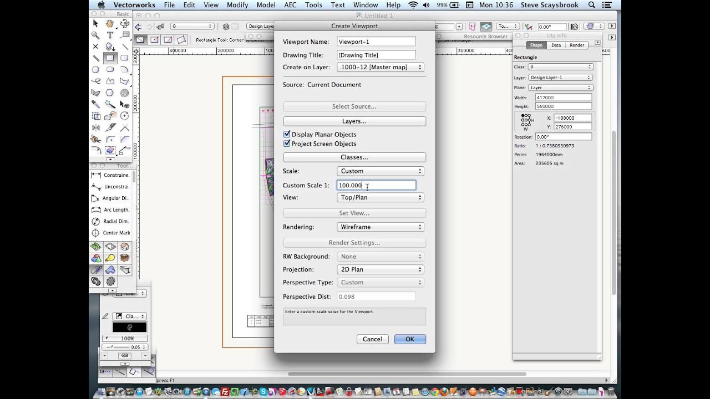Open the Model menu
This screenshot has height=399, width=710.
[x=266, y=5]
